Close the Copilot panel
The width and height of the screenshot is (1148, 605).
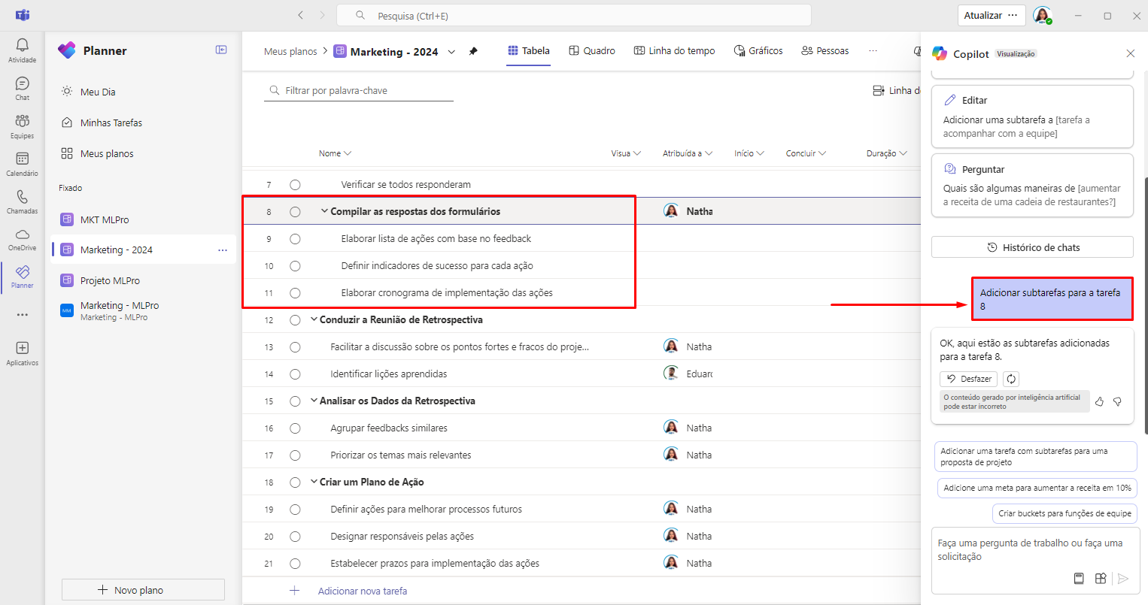click(1130, 53)
